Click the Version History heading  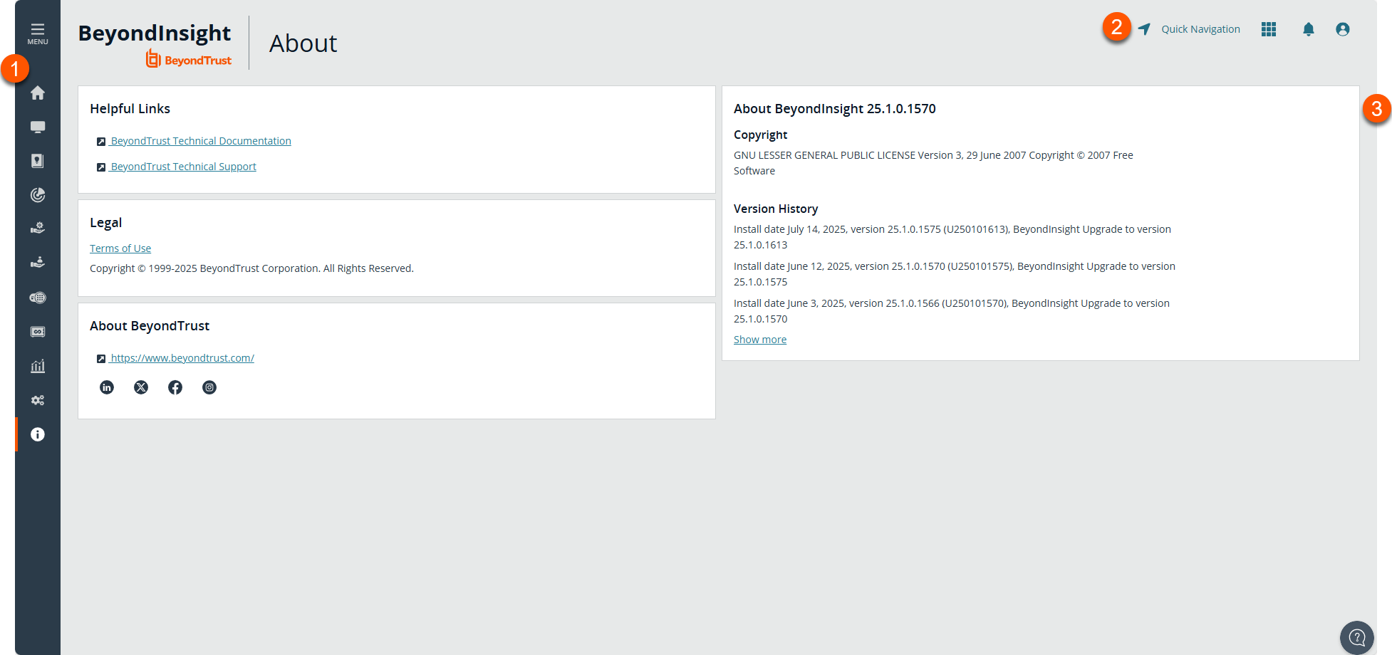tap(776, 209)
